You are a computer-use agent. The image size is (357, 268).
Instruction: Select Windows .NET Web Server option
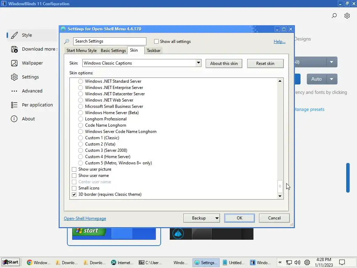click(x=81, y=100)
